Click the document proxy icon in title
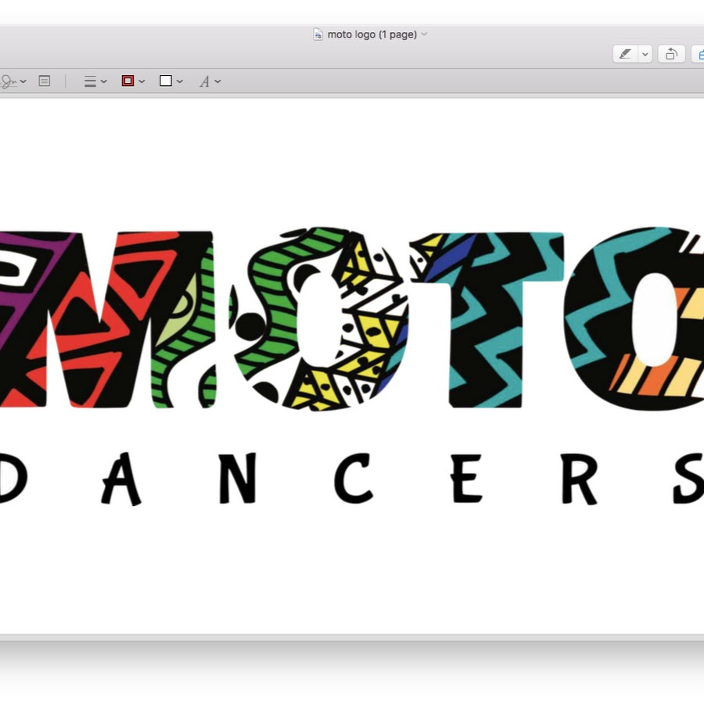Image resolution: width=704 pixels, height=704 pixels. (318, 34)
